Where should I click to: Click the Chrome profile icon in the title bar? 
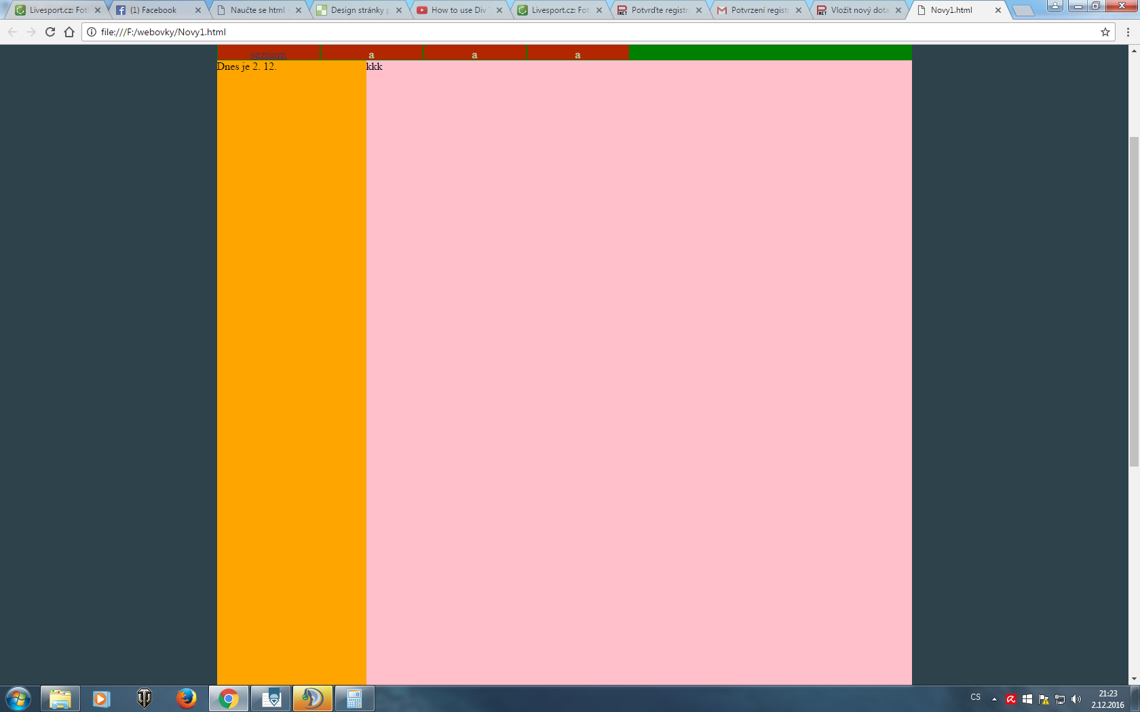pyautogui.click(x=1055, y=6)
